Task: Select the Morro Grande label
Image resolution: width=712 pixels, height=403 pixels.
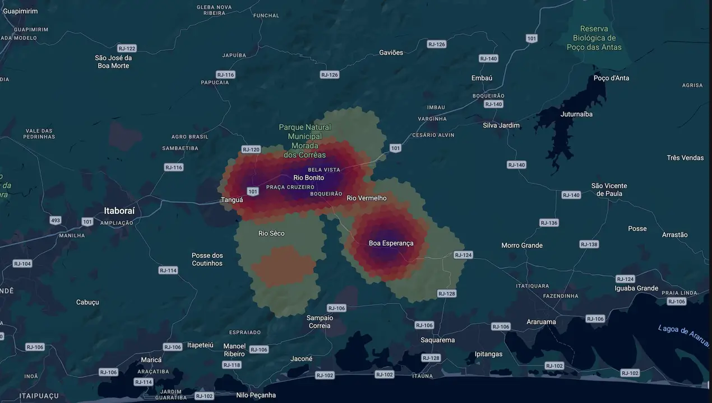Action: click(x=522, y=246)
